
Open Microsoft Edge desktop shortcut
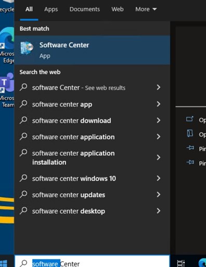(7, 45)
